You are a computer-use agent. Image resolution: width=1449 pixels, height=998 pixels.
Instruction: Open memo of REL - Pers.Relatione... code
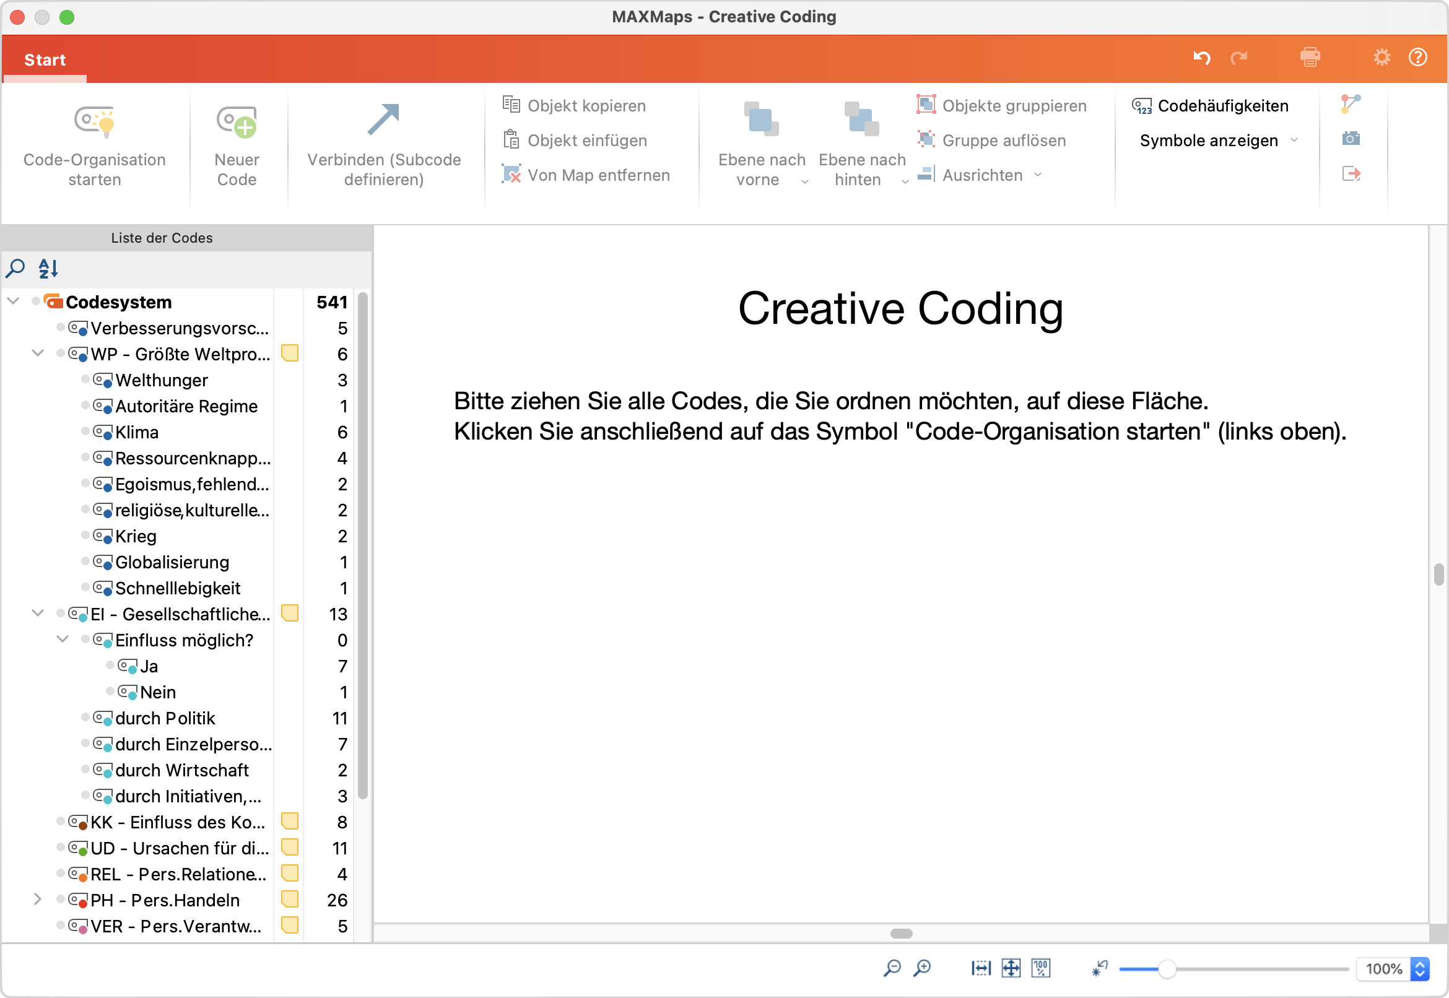(290, 874)
